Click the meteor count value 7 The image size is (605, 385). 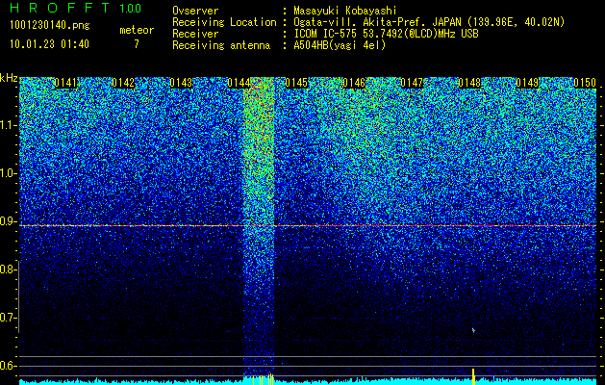point(137,44)
